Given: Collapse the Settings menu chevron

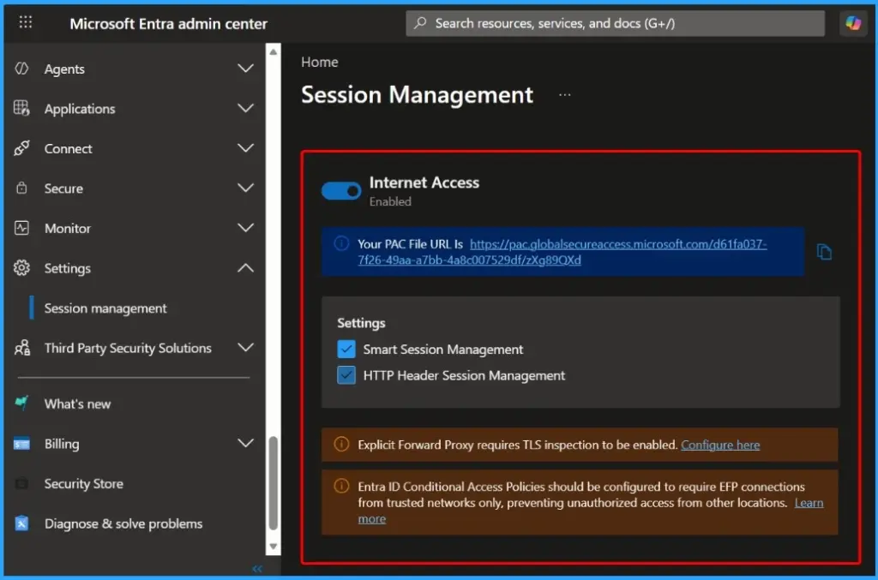Looking at the screenshot, I should click(x=245, y=268).
